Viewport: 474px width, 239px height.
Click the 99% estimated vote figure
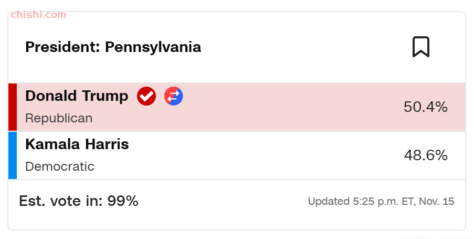point(123,201)
